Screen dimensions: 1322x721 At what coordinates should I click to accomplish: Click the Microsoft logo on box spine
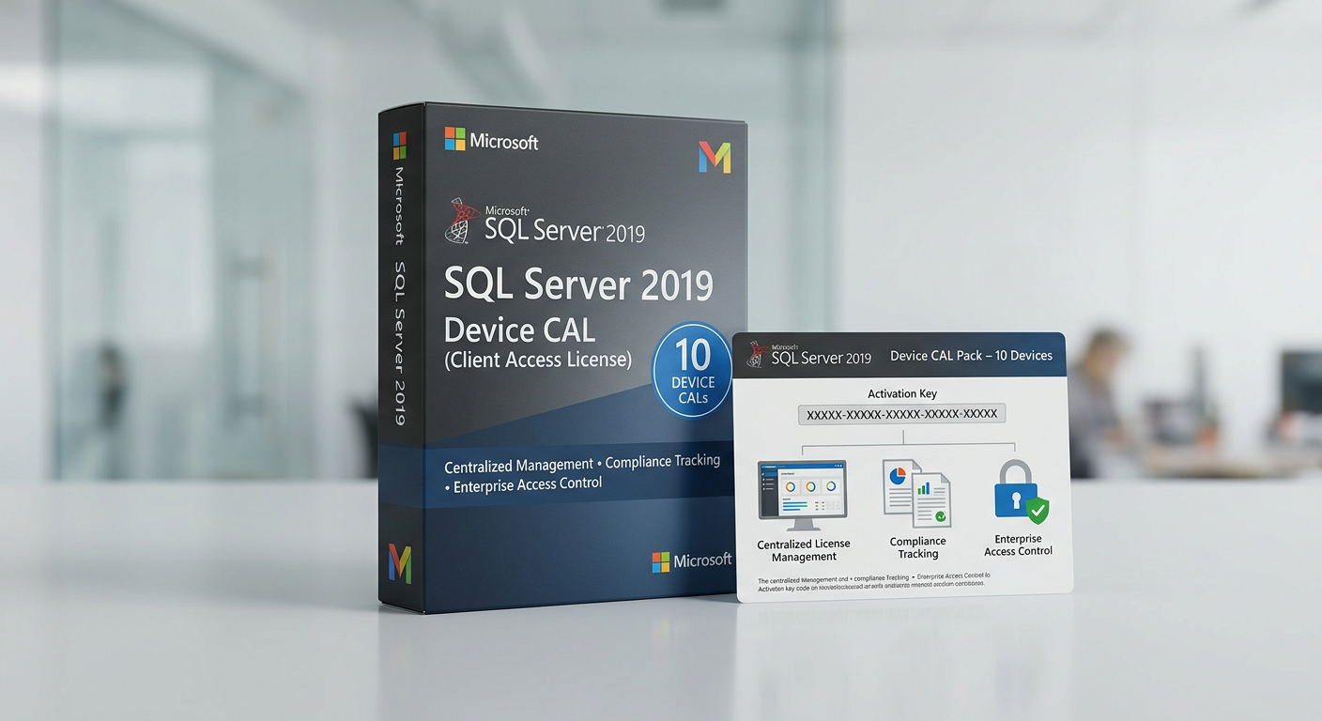point(400,146)
